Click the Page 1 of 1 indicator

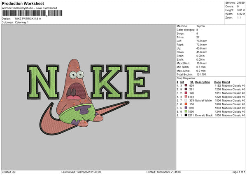238,172
